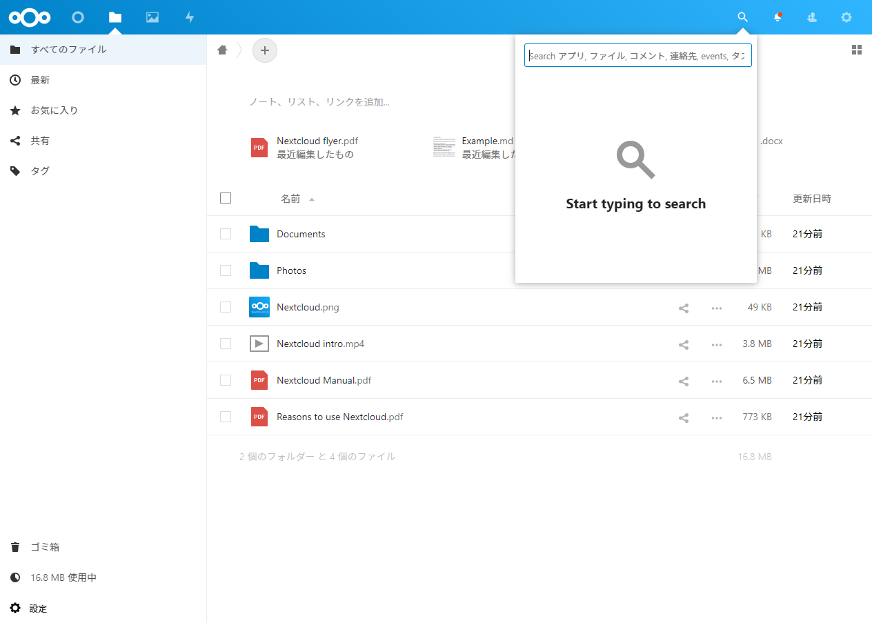
Task: Open more actions for Nextcloud Manual.pdf
Action: tap(717, 381)
